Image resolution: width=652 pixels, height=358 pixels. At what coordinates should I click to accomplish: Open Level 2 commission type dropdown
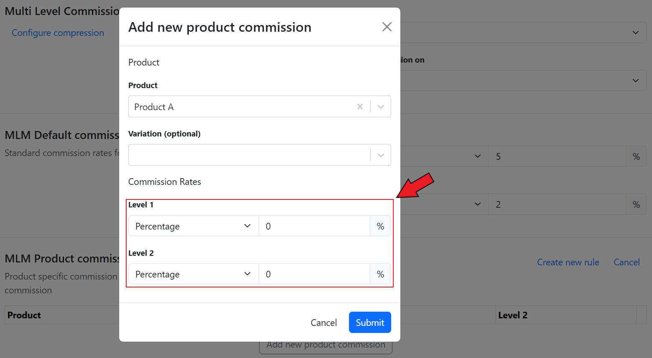[193, 274]
